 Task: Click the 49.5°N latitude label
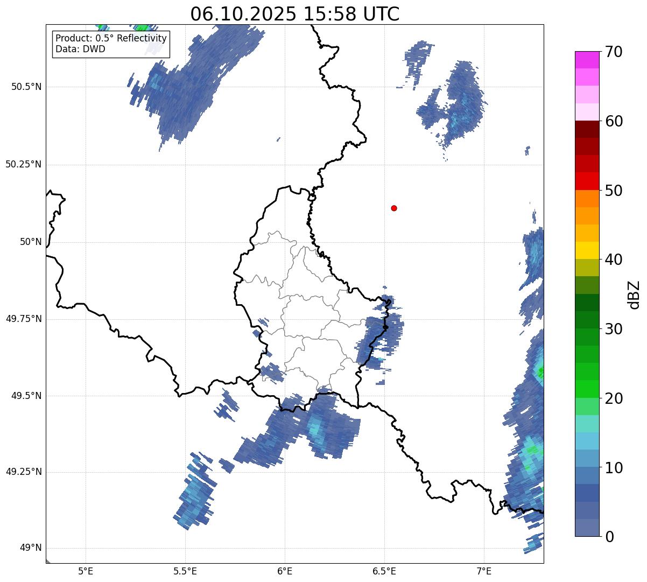coord(26,396)
